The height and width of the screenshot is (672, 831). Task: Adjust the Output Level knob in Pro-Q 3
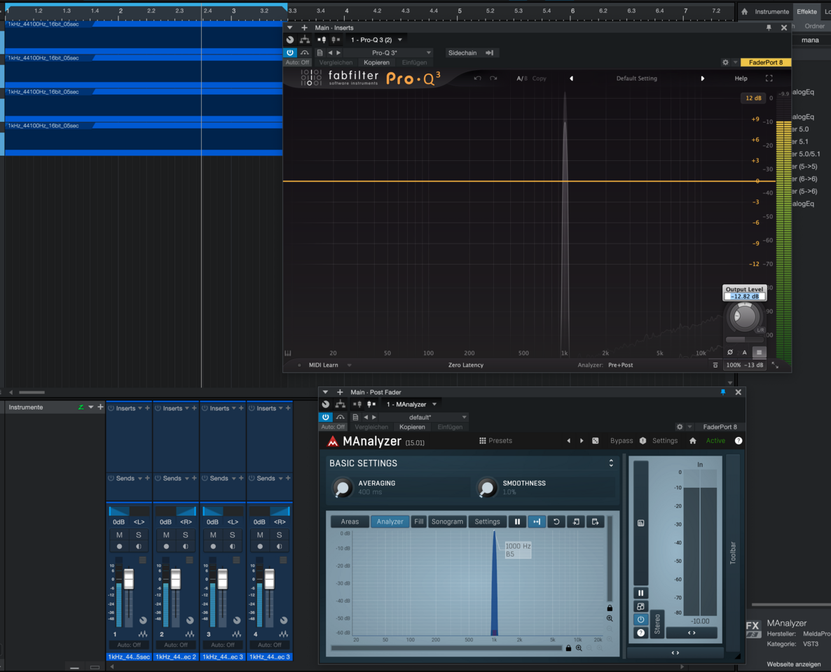[743, 316]
